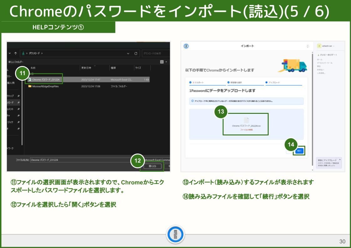Click the 1Password logo at slide footer
351x248 pixels.
pyautogui.click(x=175, y=235)
